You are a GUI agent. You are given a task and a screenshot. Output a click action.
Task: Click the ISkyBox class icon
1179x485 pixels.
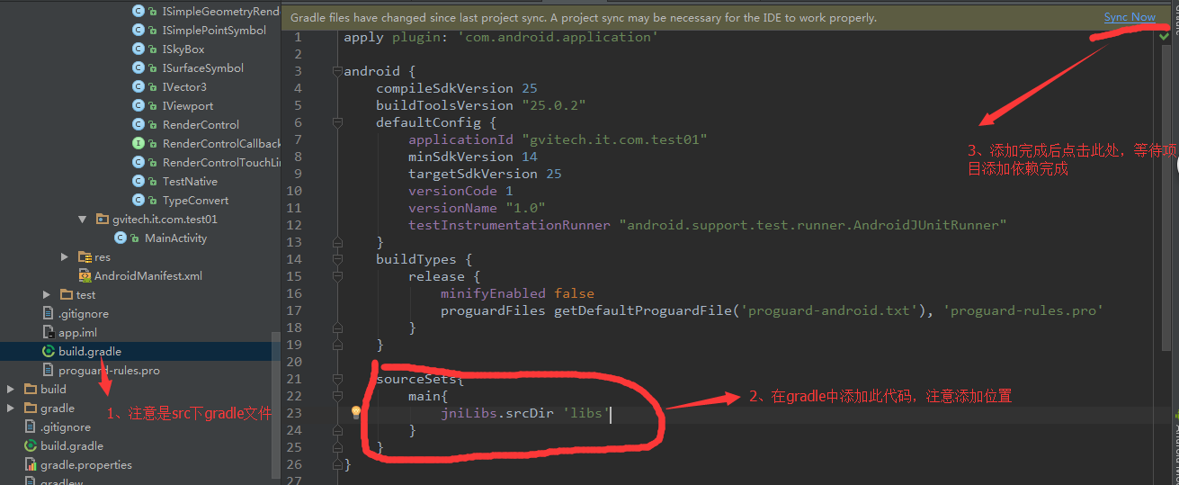pos(138,49)
